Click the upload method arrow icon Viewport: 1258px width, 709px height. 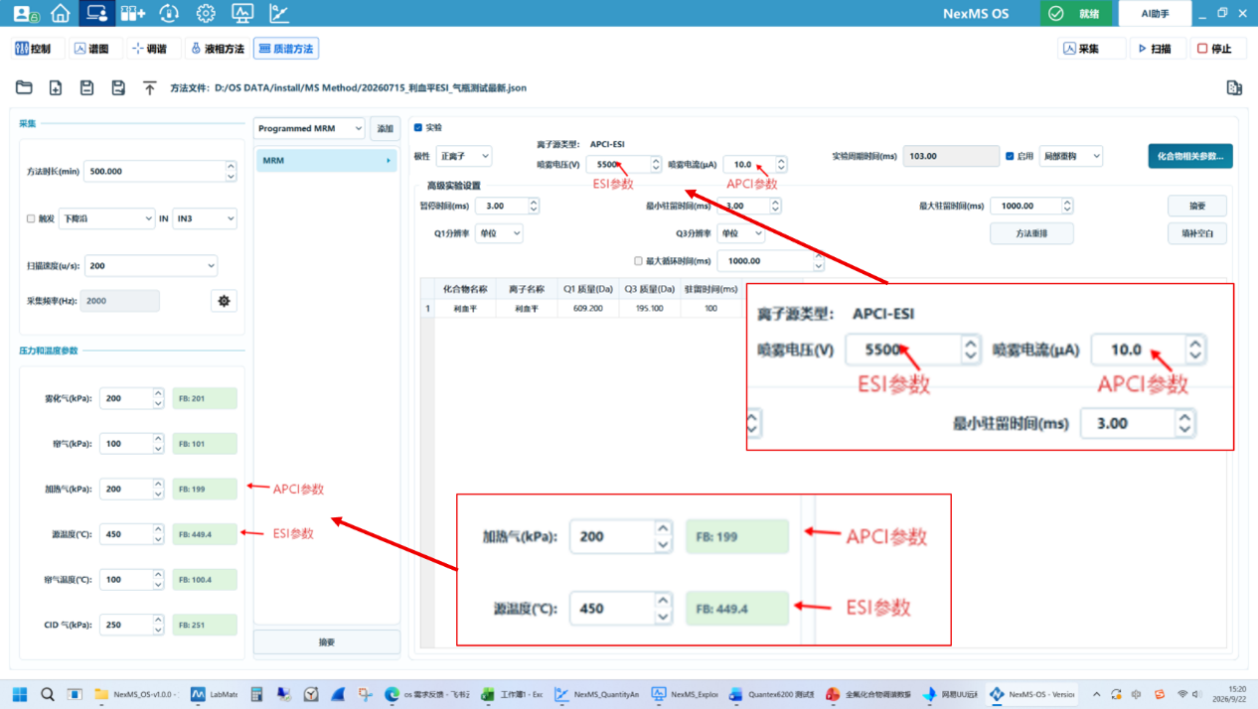point(150,87)
